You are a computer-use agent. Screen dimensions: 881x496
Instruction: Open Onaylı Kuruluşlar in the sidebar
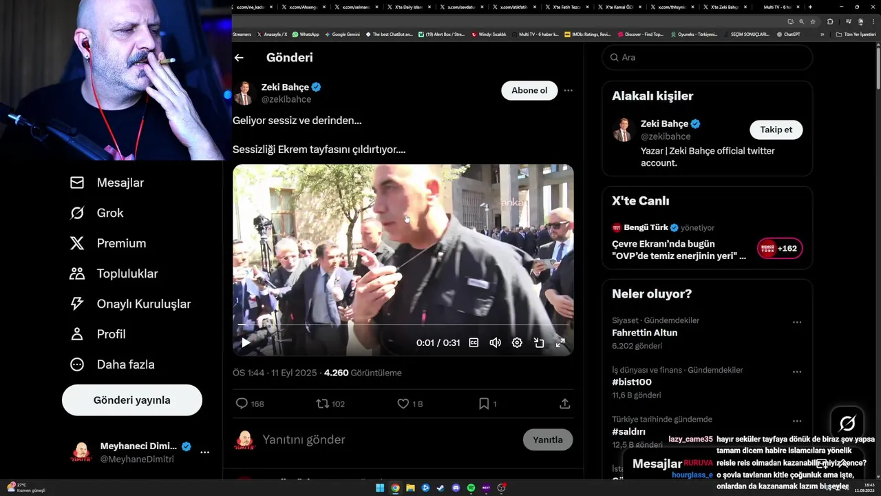(130, 304)
